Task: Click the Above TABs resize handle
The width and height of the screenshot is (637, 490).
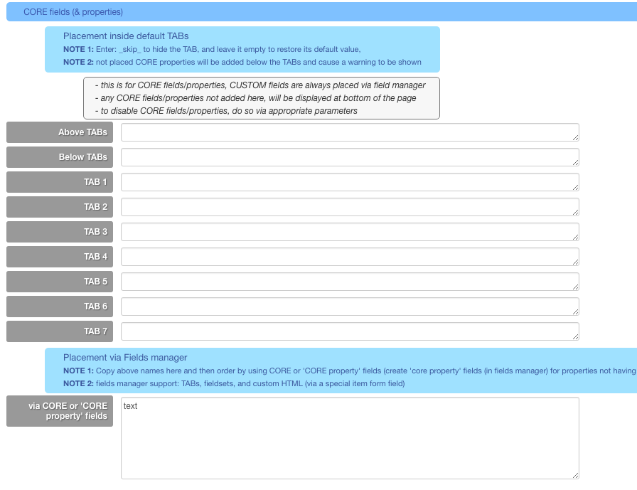Action: click(x=575, y=138)
